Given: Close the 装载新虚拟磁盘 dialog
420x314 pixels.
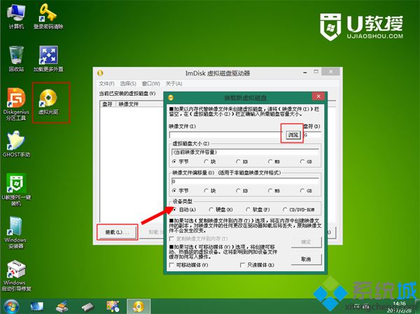Looking at the screenshot, I should [318, 96].
